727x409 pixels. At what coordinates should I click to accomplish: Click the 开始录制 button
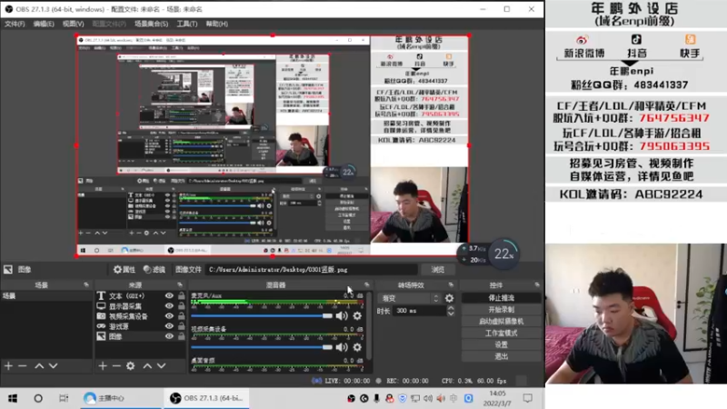(x=502, y=309)
